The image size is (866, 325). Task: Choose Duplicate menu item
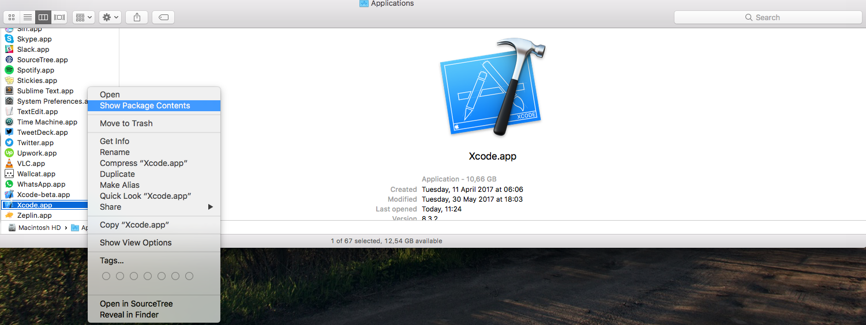(154, 174)
